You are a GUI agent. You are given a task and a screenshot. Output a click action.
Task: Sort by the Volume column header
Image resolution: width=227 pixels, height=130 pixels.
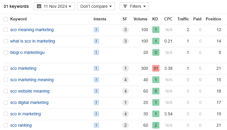coord(140,19)
